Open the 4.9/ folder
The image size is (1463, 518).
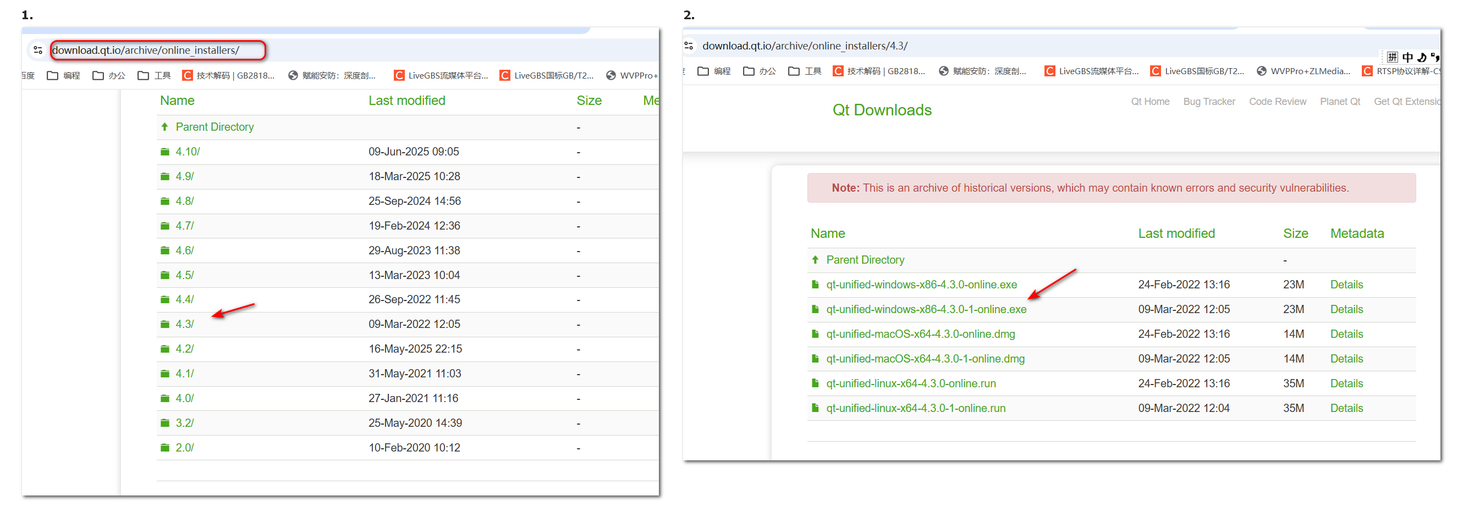click(x=185, y=176)
